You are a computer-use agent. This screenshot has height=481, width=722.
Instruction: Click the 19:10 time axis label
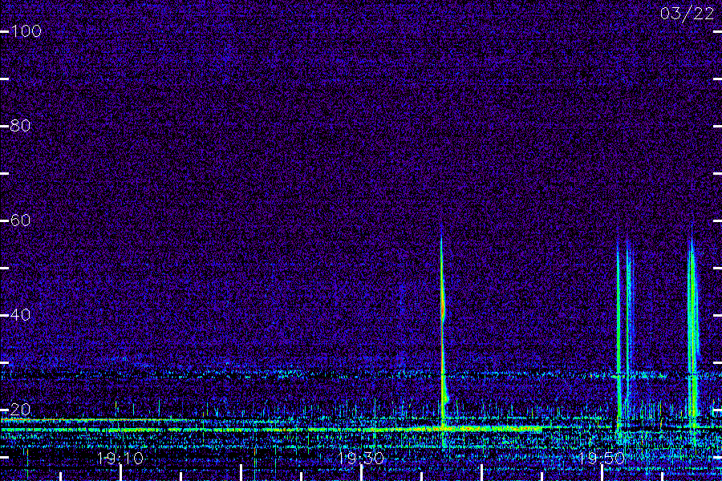click(x=120, y=459)
